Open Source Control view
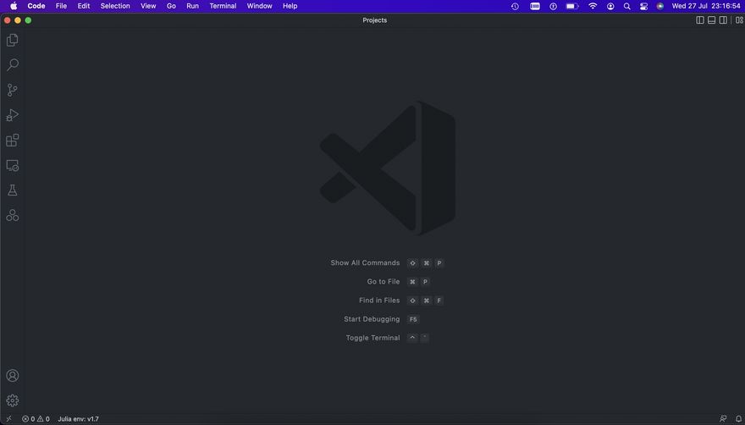The width and height of the screenshot is (745, 425). [13, 90]
